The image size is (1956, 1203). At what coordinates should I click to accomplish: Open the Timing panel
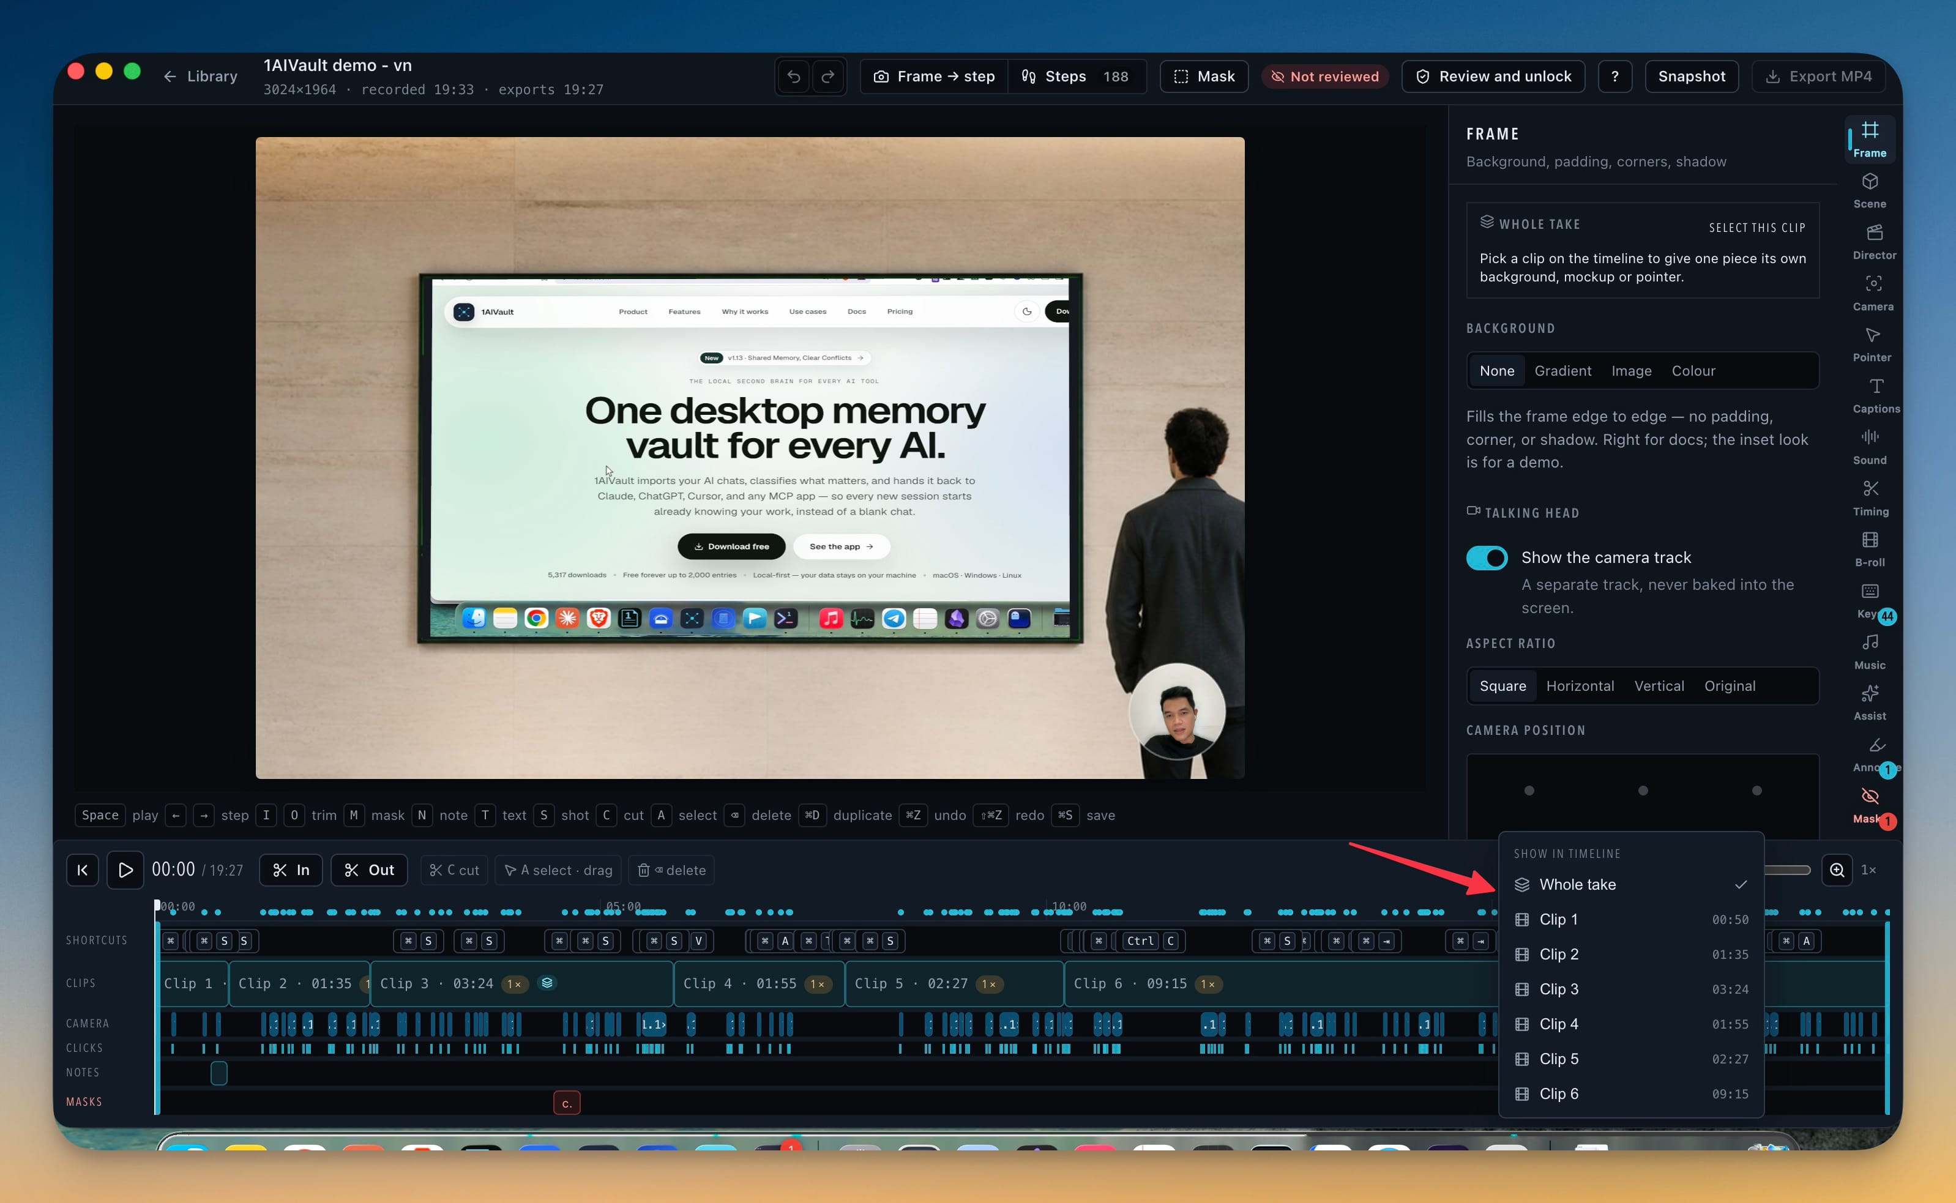[x=1870, y=498]
